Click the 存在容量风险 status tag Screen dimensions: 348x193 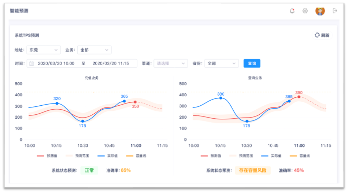click(253, 170)
